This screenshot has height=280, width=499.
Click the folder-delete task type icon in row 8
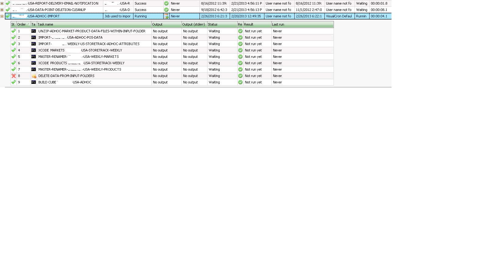coord(34,76)
